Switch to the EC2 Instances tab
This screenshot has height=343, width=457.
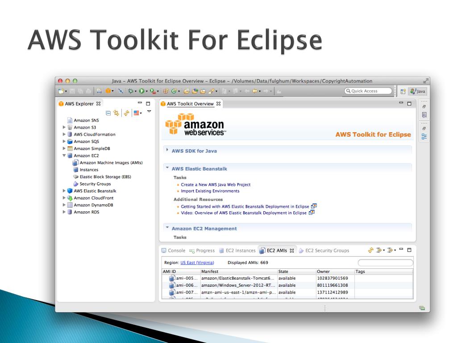click(237, 251)
